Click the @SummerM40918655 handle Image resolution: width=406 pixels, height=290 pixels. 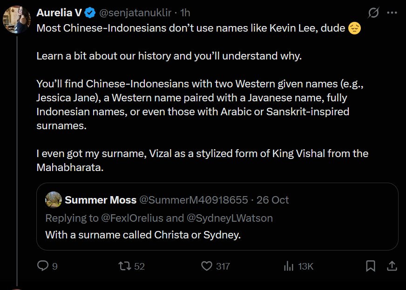coord(194,200)
